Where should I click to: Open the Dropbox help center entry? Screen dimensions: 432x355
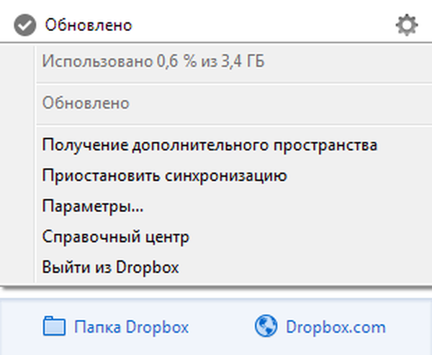[115, 236]
